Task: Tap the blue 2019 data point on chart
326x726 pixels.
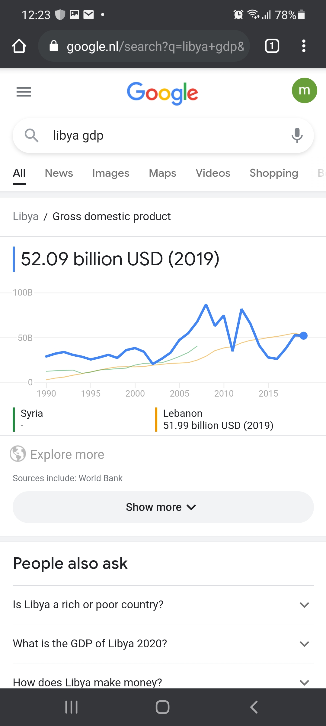Action: [x=304, y=336]
